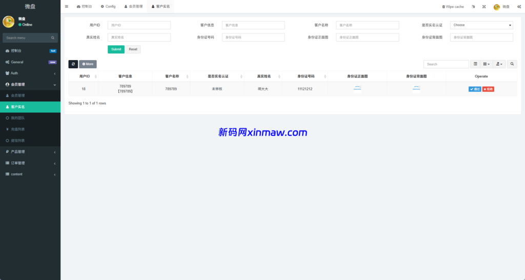Switch to the 会员管理 tab
525x280 pixels.
coord(133,6)
